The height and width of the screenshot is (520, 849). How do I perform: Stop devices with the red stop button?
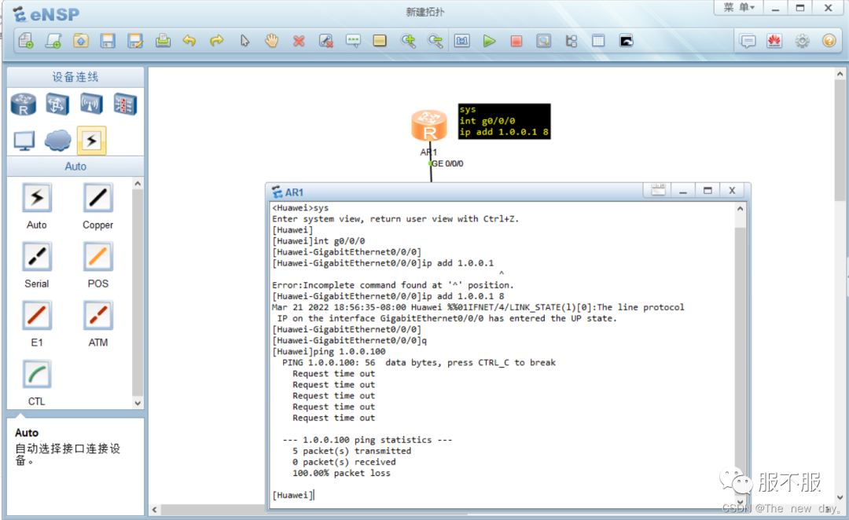pyautogui.click(x=516, y=41)
